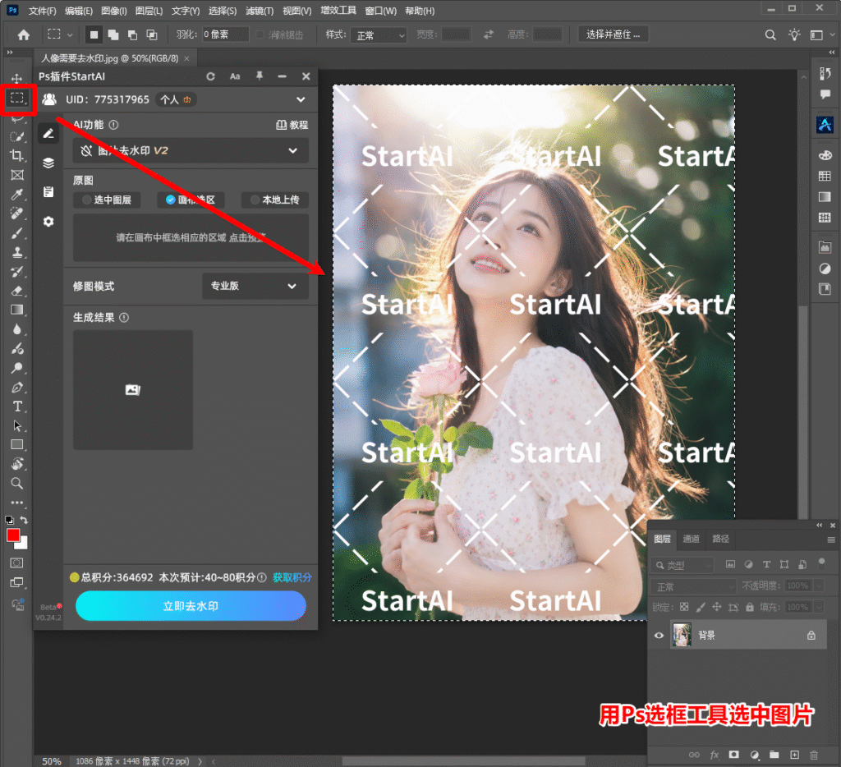
Task: Open the 图像(I) menu
Action: (x=113, y=11)
